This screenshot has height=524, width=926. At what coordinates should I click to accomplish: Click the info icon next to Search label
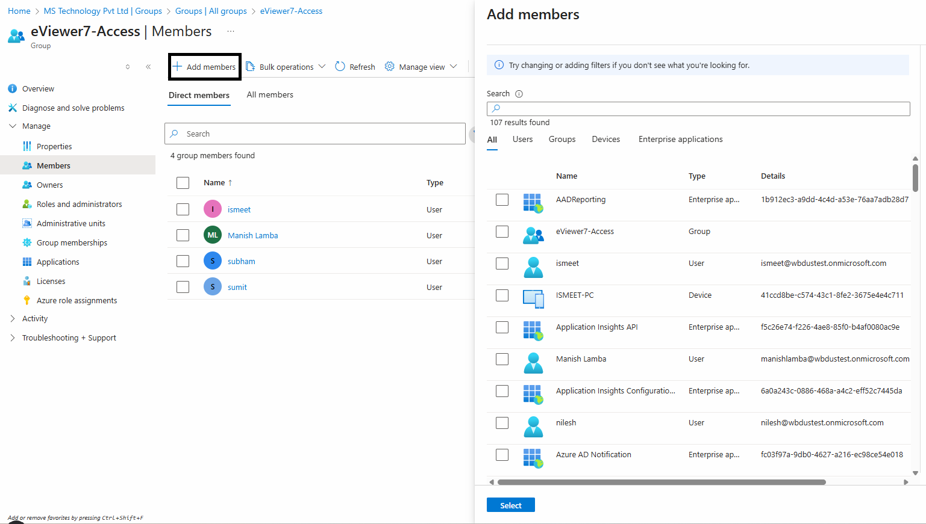[519, 94]
